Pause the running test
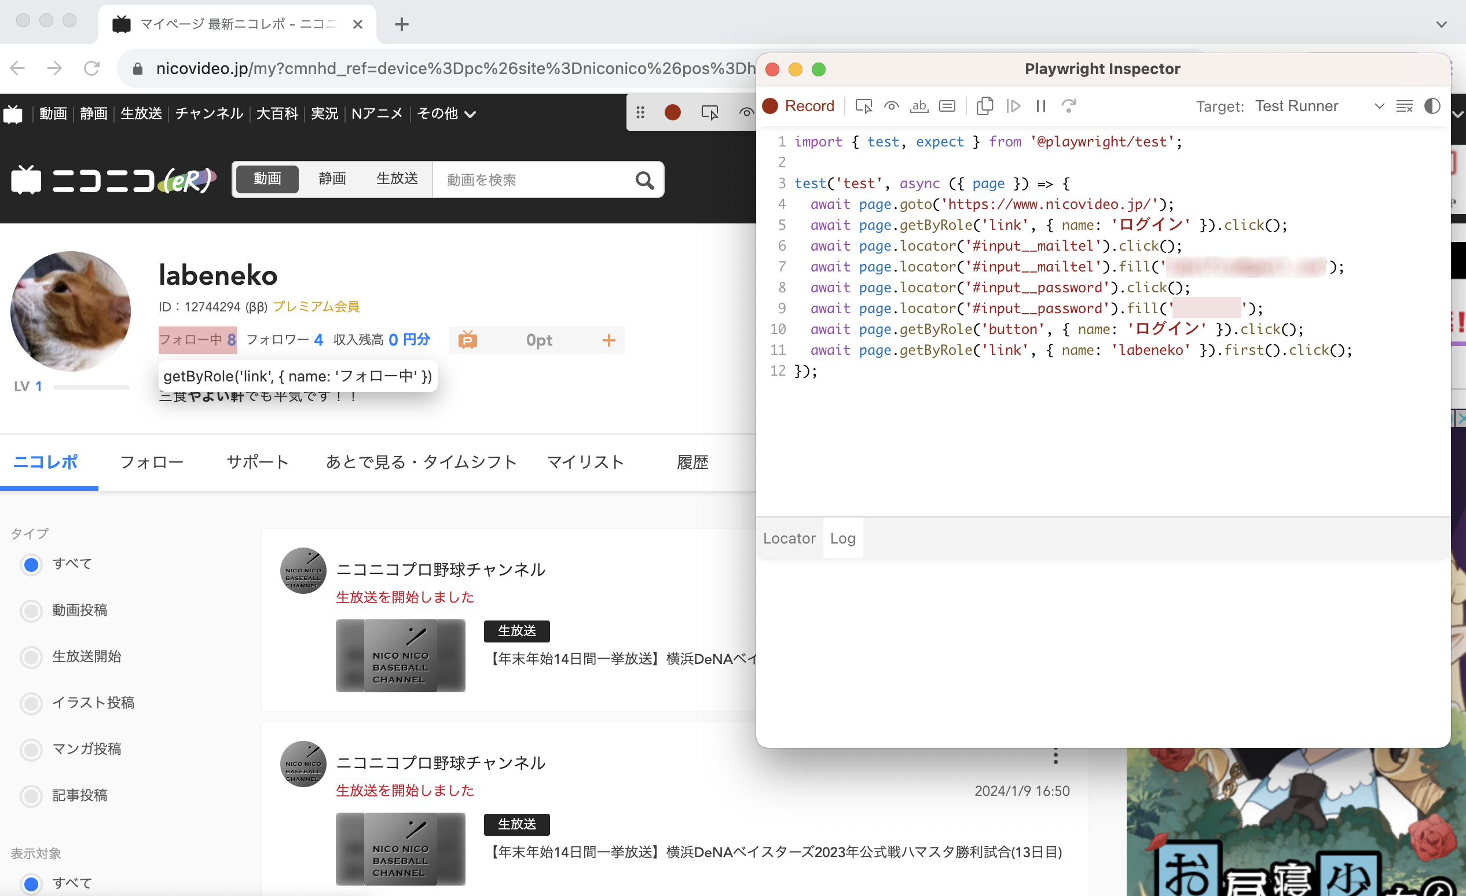The height and width of the screenshot is (896, 1466). [1040, 106]
